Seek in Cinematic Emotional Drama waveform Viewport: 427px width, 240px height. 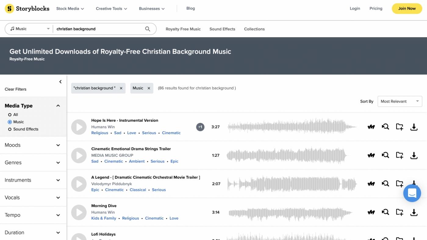tap(287, 155)
